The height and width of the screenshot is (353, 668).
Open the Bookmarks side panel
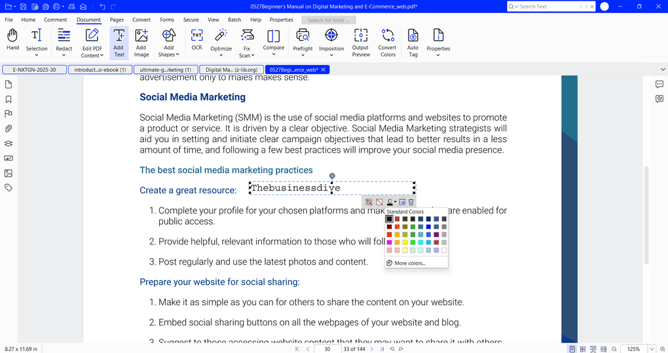9,99
